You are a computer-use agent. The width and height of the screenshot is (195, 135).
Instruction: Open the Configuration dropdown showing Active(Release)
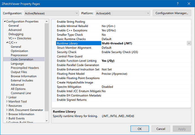pos(51,13)
